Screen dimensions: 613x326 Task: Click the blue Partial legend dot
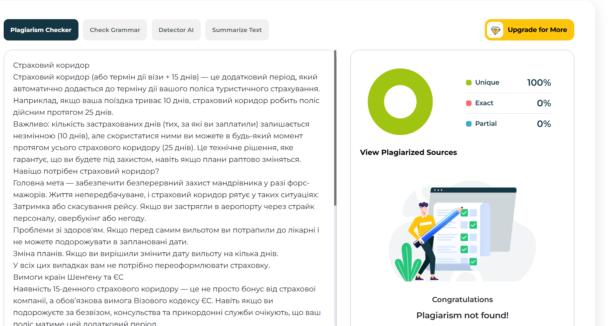point(469,124)
